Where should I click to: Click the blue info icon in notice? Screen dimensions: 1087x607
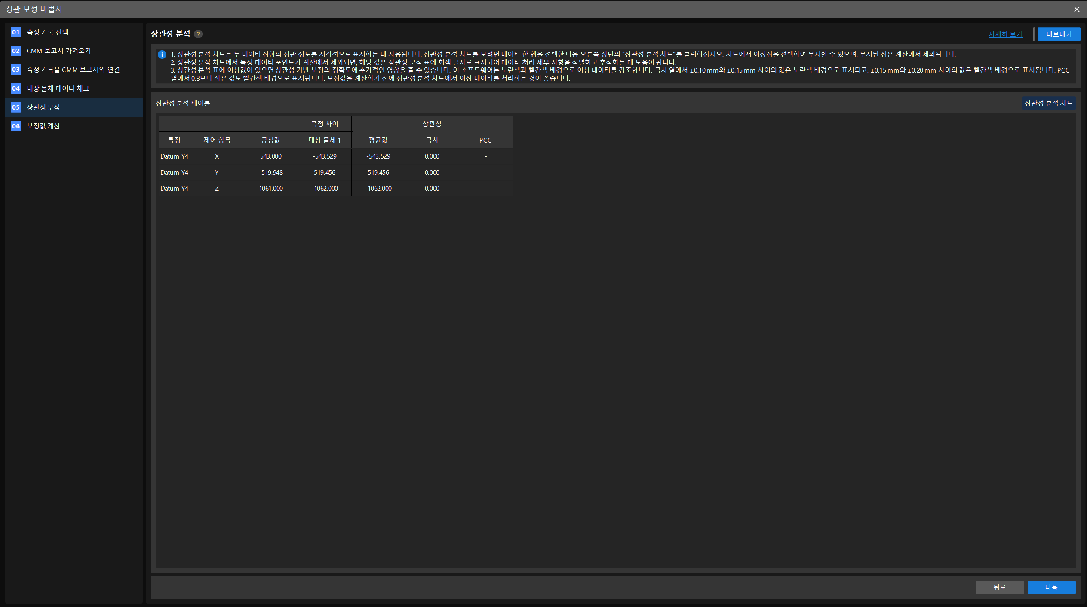162,55
